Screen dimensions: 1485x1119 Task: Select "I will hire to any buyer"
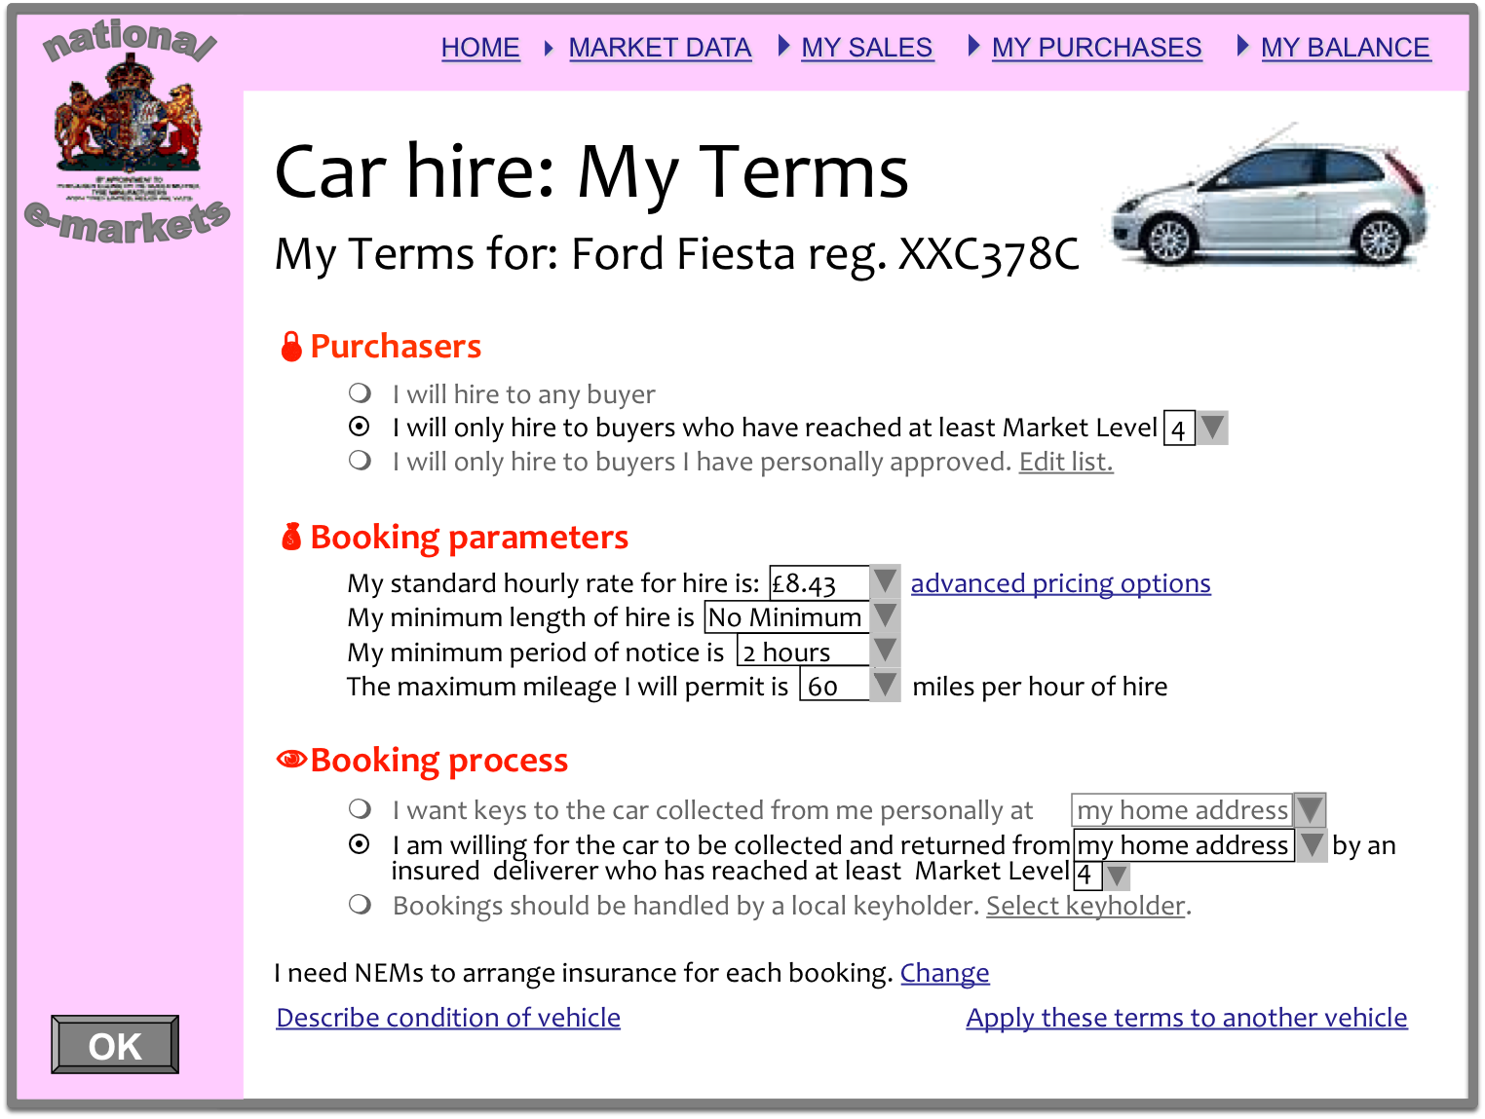pyautogui.click(x=361, y=393)
